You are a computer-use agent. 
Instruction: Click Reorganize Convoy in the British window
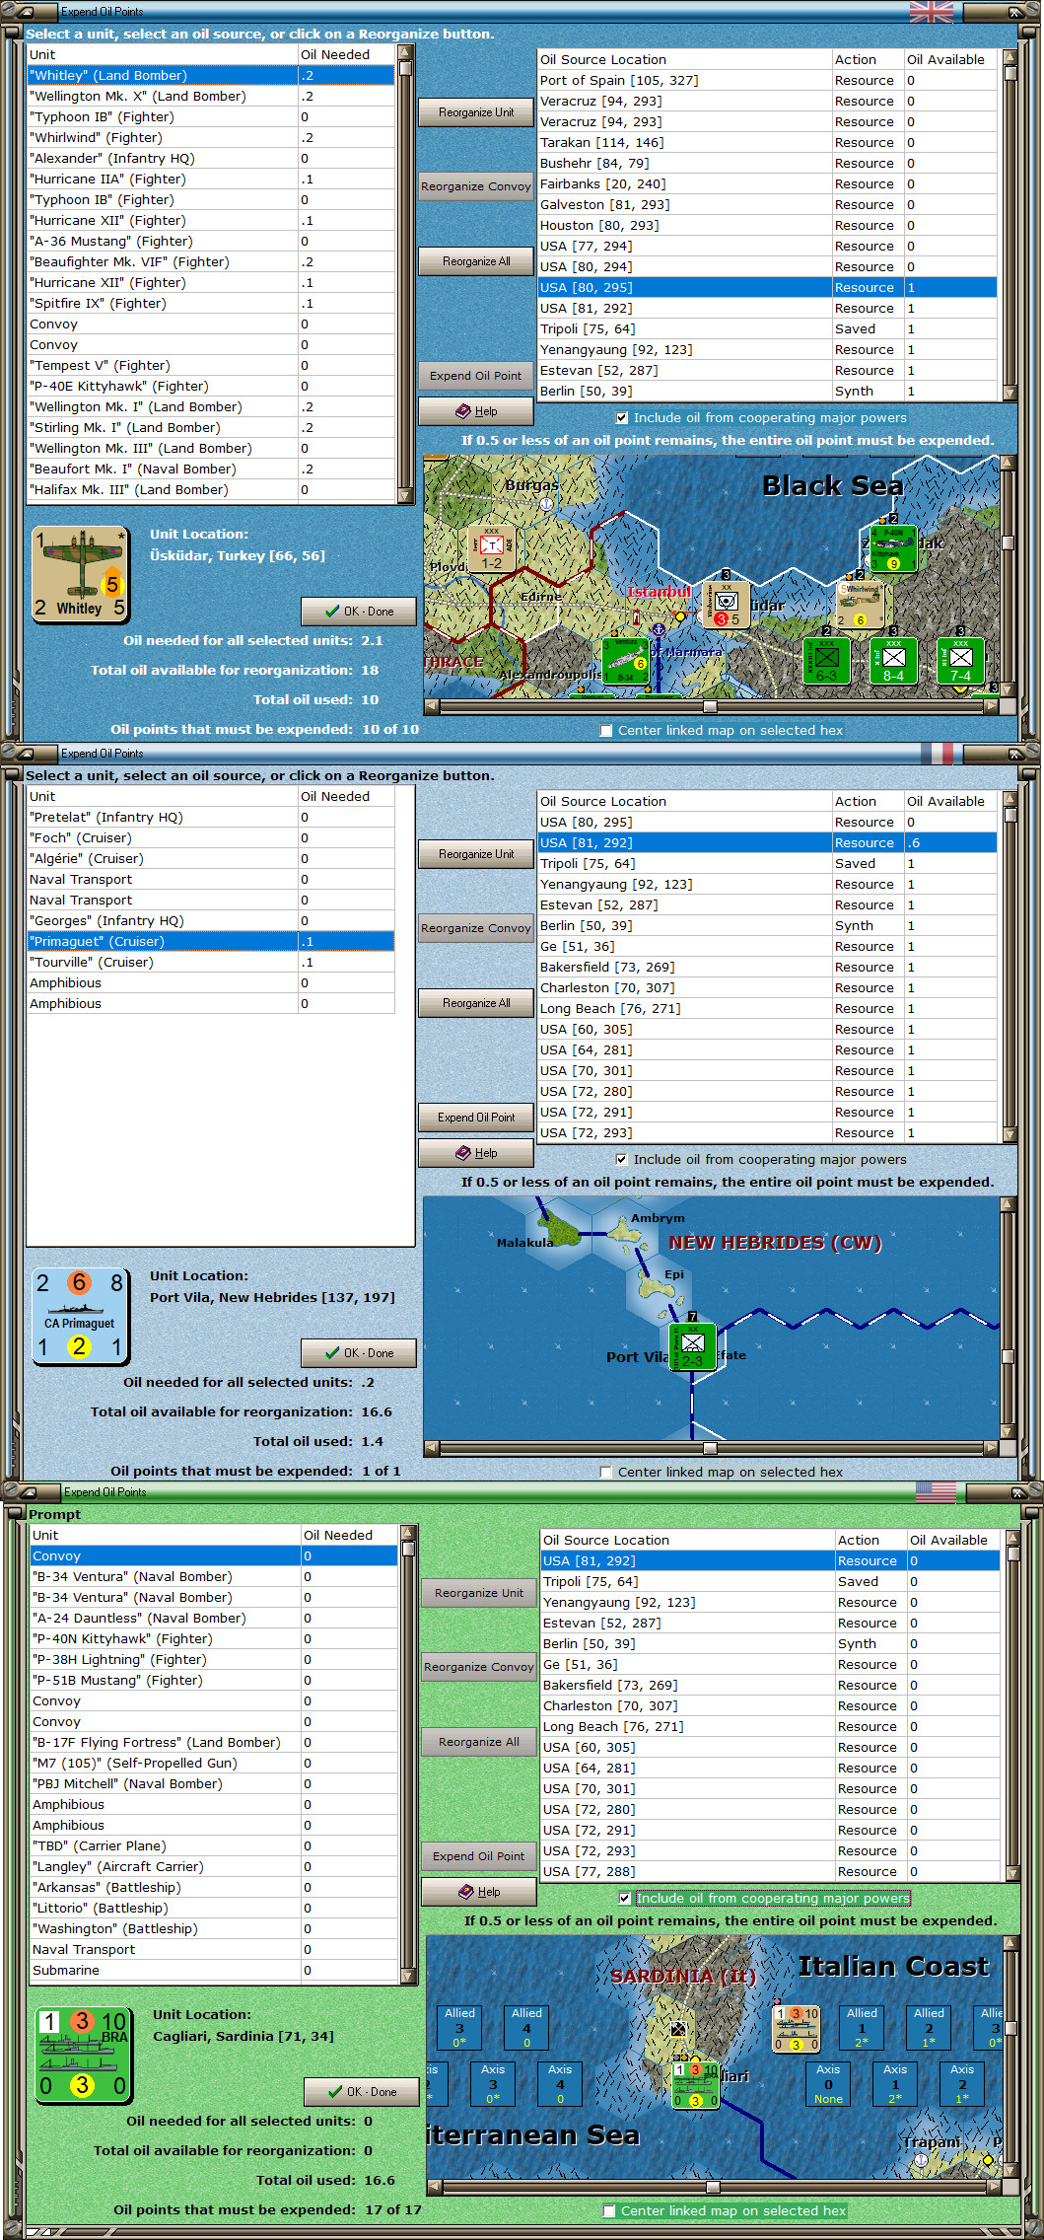click(476, 186)
